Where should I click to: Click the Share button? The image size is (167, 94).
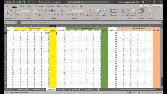[x=144, y=6]
